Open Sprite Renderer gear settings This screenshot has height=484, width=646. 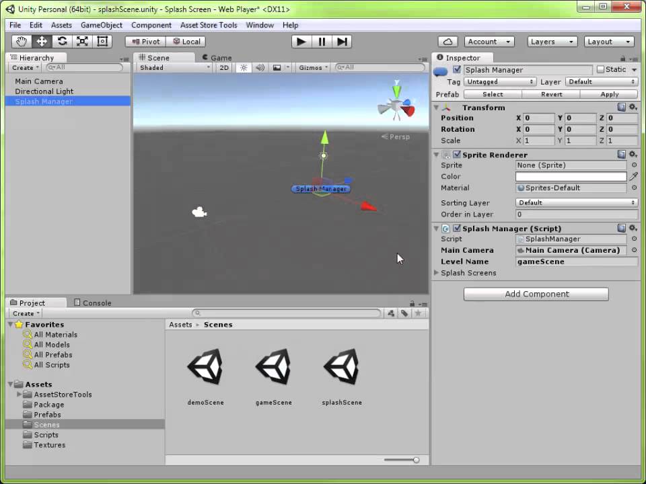point(633,155)
